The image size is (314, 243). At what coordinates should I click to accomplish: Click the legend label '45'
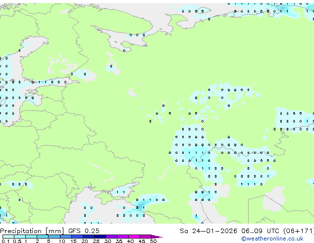pos(142,241)
